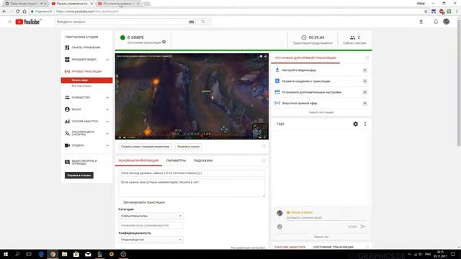The image size is (461, 259).
Task: Click the Добавить комментарий chat field
Action: [326, 218]
